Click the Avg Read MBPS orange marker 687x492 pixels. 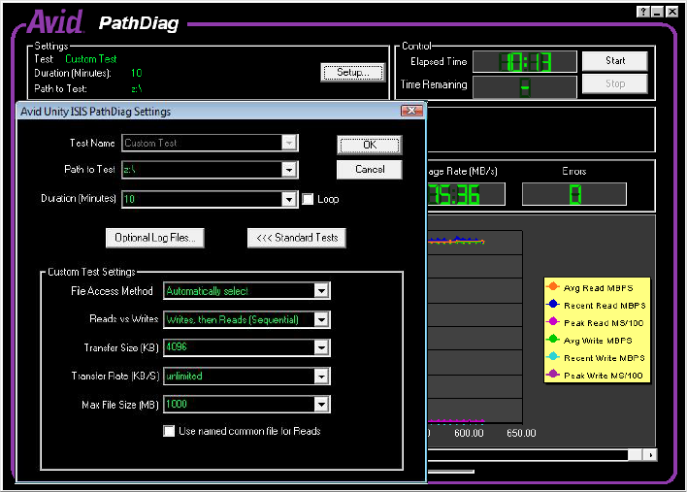coord(553,286)
